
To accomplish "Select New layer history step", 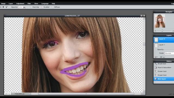I will [164, 79].
